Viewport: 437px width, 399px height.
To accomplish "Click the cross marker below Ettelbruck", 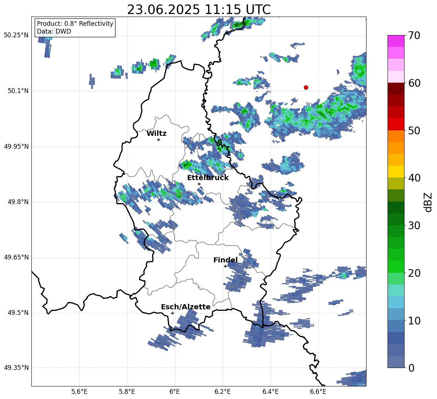I will point(199,184).
